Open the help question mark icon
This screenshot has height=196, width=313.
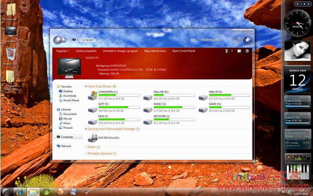(247, 51)
